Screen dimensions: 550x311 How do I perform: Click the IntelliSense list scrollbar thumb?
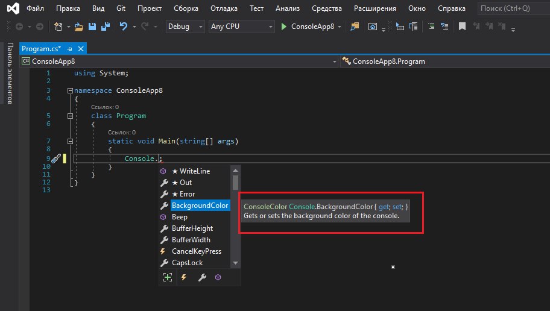[235, 183]
